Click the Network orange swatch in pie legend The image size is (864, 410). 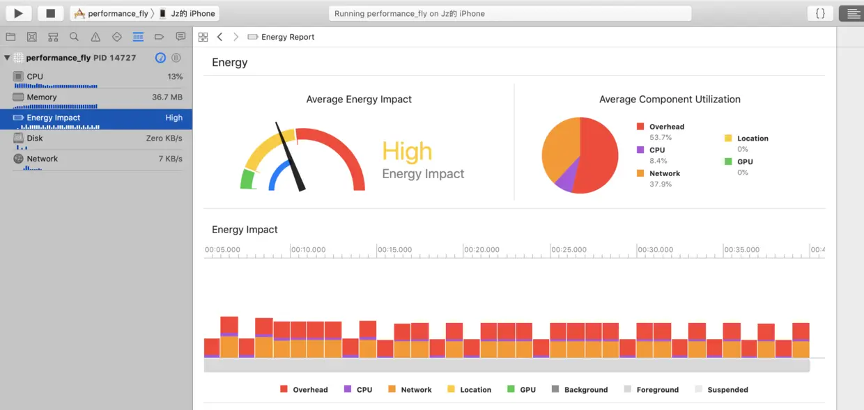pyautogui.click(x=640, y=173)
